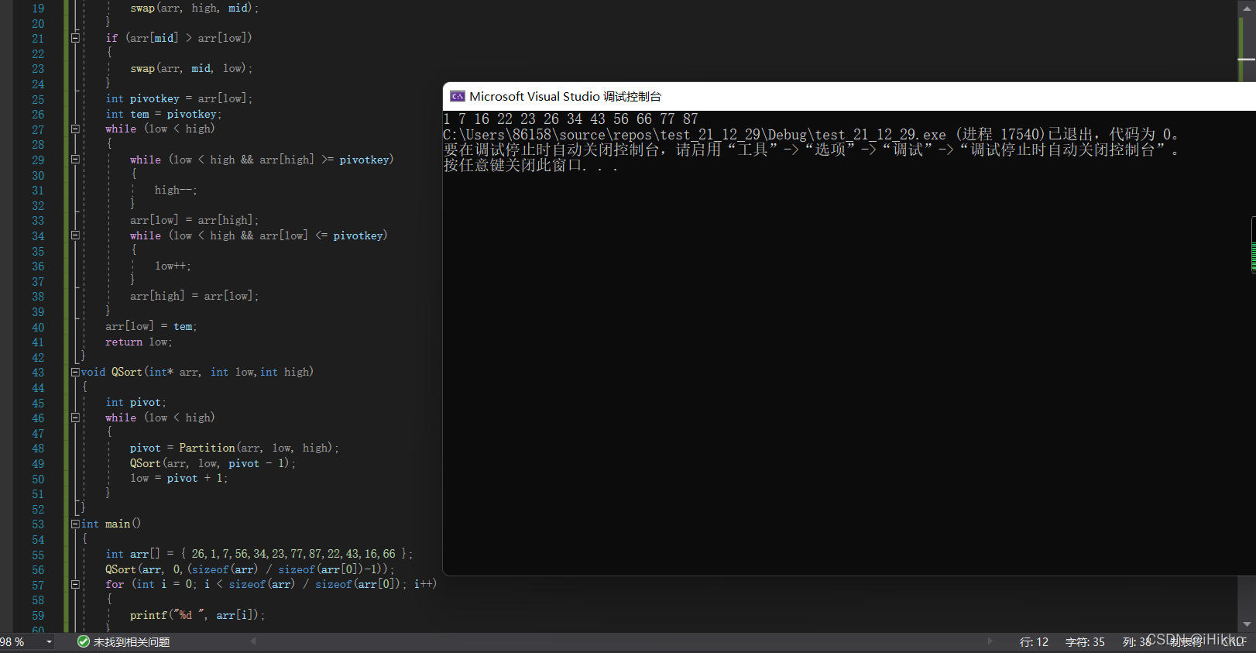Collapse the inner while at line 29

(75, 159)
